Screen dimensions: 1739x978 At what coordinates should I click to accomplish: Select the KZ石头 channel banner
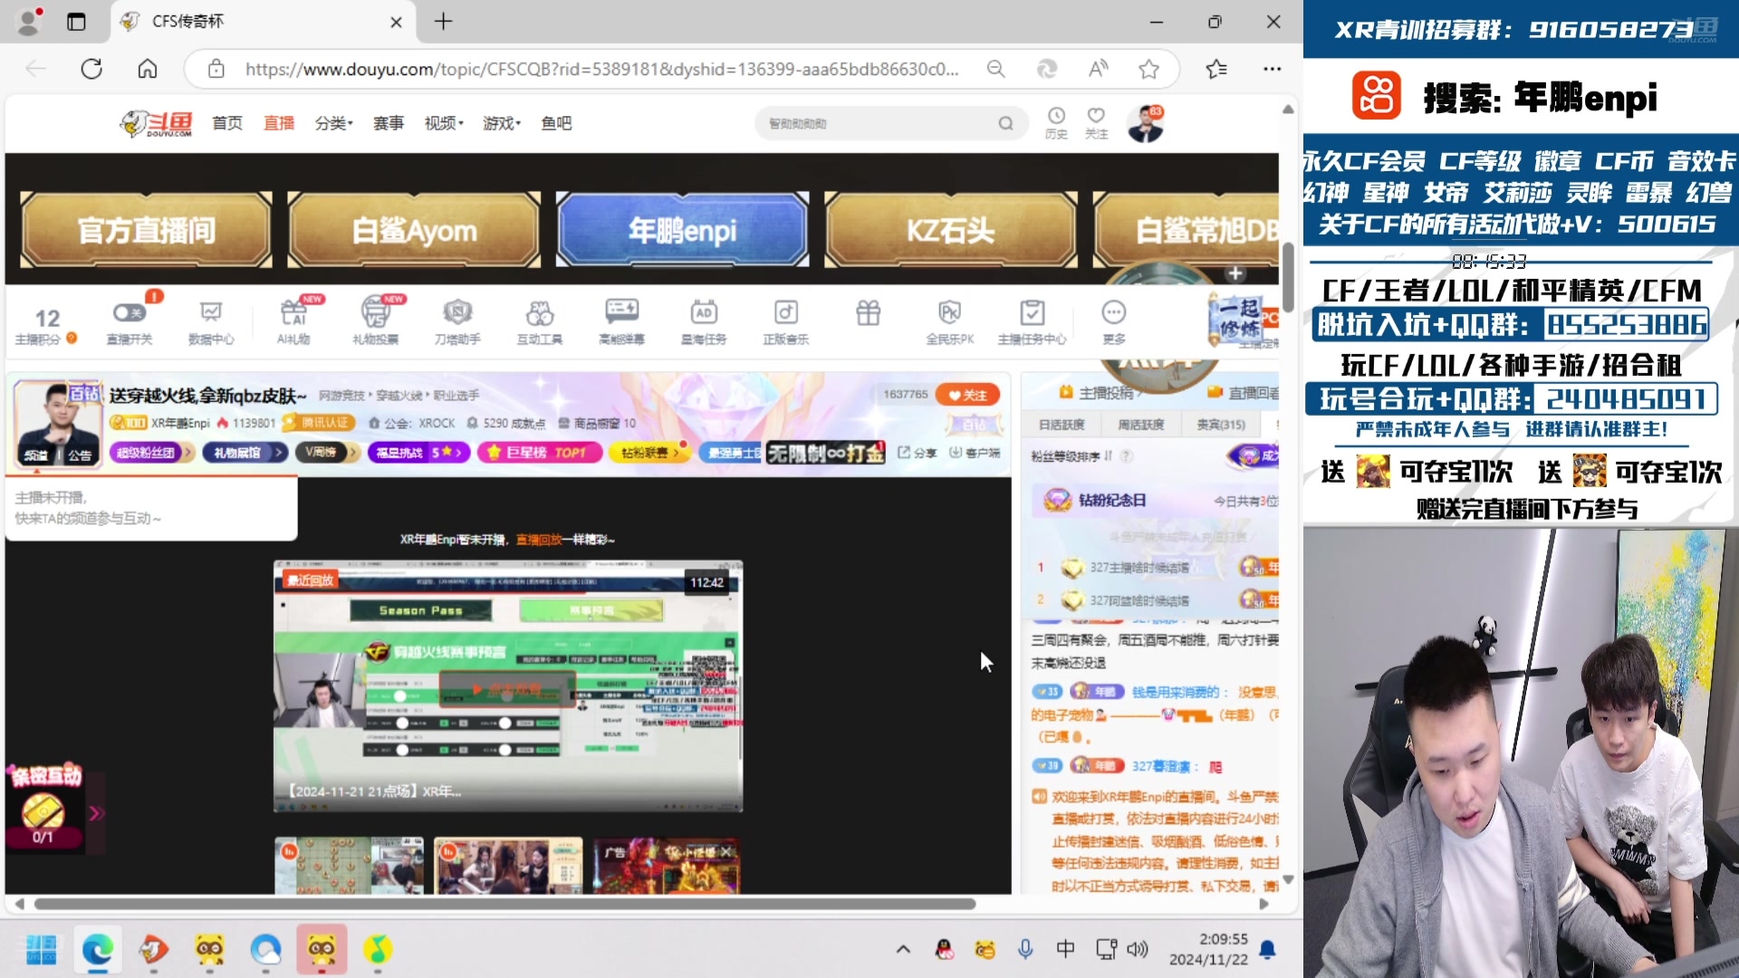click(951, 230)
